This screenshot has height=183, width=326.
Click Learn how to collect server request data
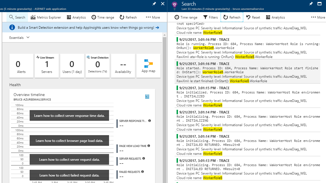click(x=69, y=160)
